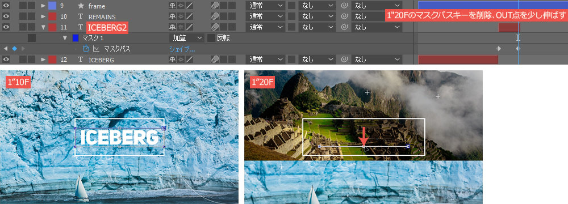Click the blue mask 1 color swatch
This screenshot has width=568, height=204.
coord(76,38)
